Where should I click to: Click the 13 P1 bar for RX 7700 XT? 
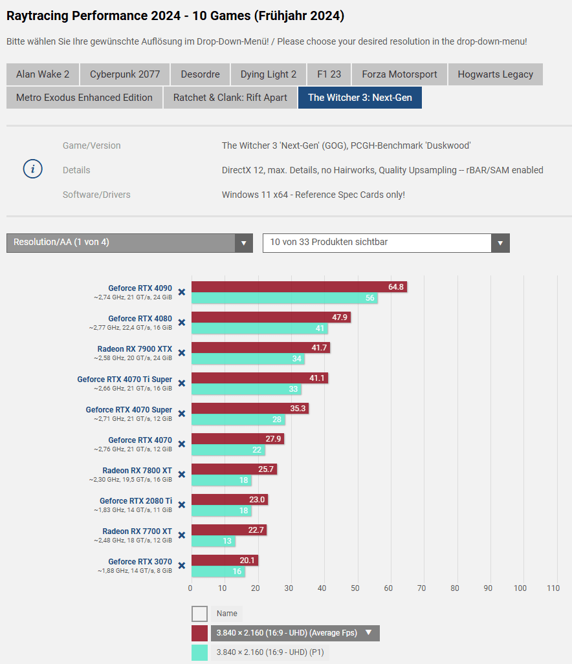214,541
